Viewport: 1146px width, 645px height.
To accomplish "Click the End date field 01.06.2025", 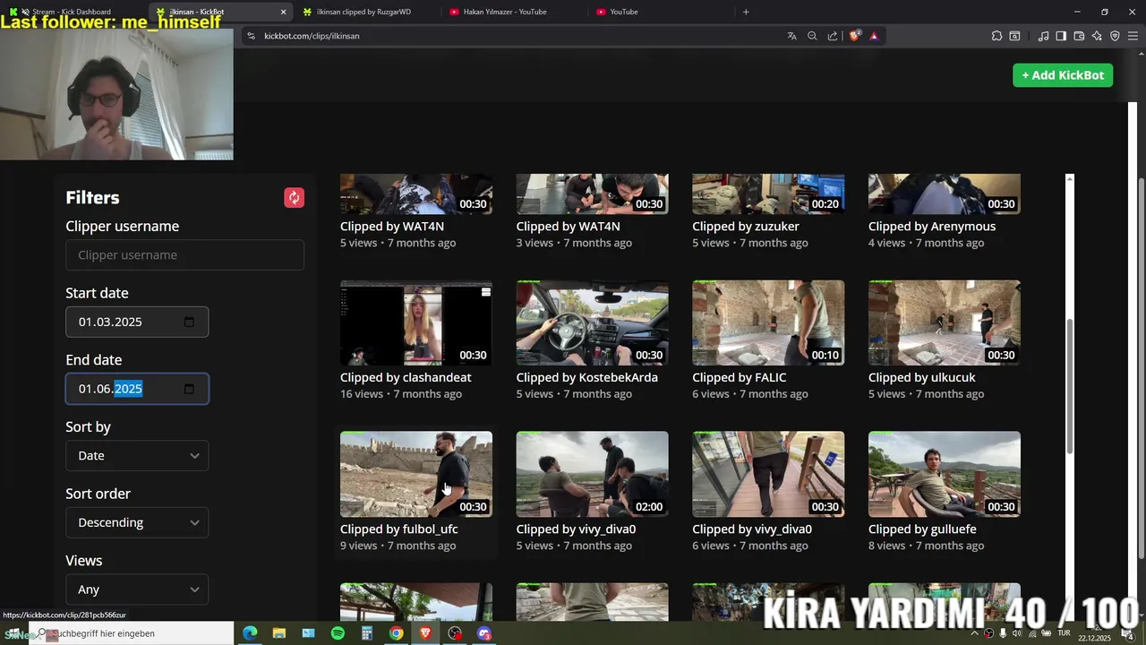I will [137, 389].
